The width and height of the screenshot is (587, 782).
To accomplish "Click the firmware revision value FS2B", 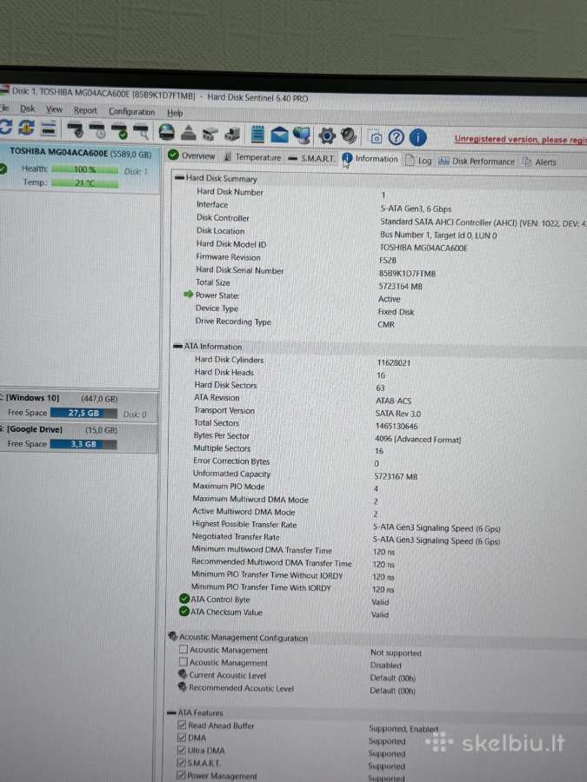I will 387,261.
